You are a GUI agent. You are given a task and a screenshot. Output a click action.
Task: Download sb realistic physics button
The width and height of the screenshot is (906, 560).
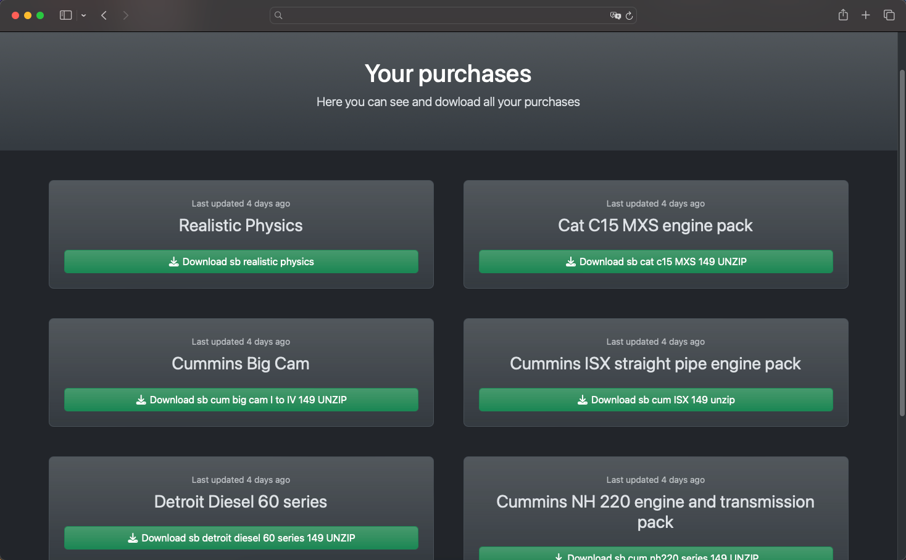pos(241,261)
